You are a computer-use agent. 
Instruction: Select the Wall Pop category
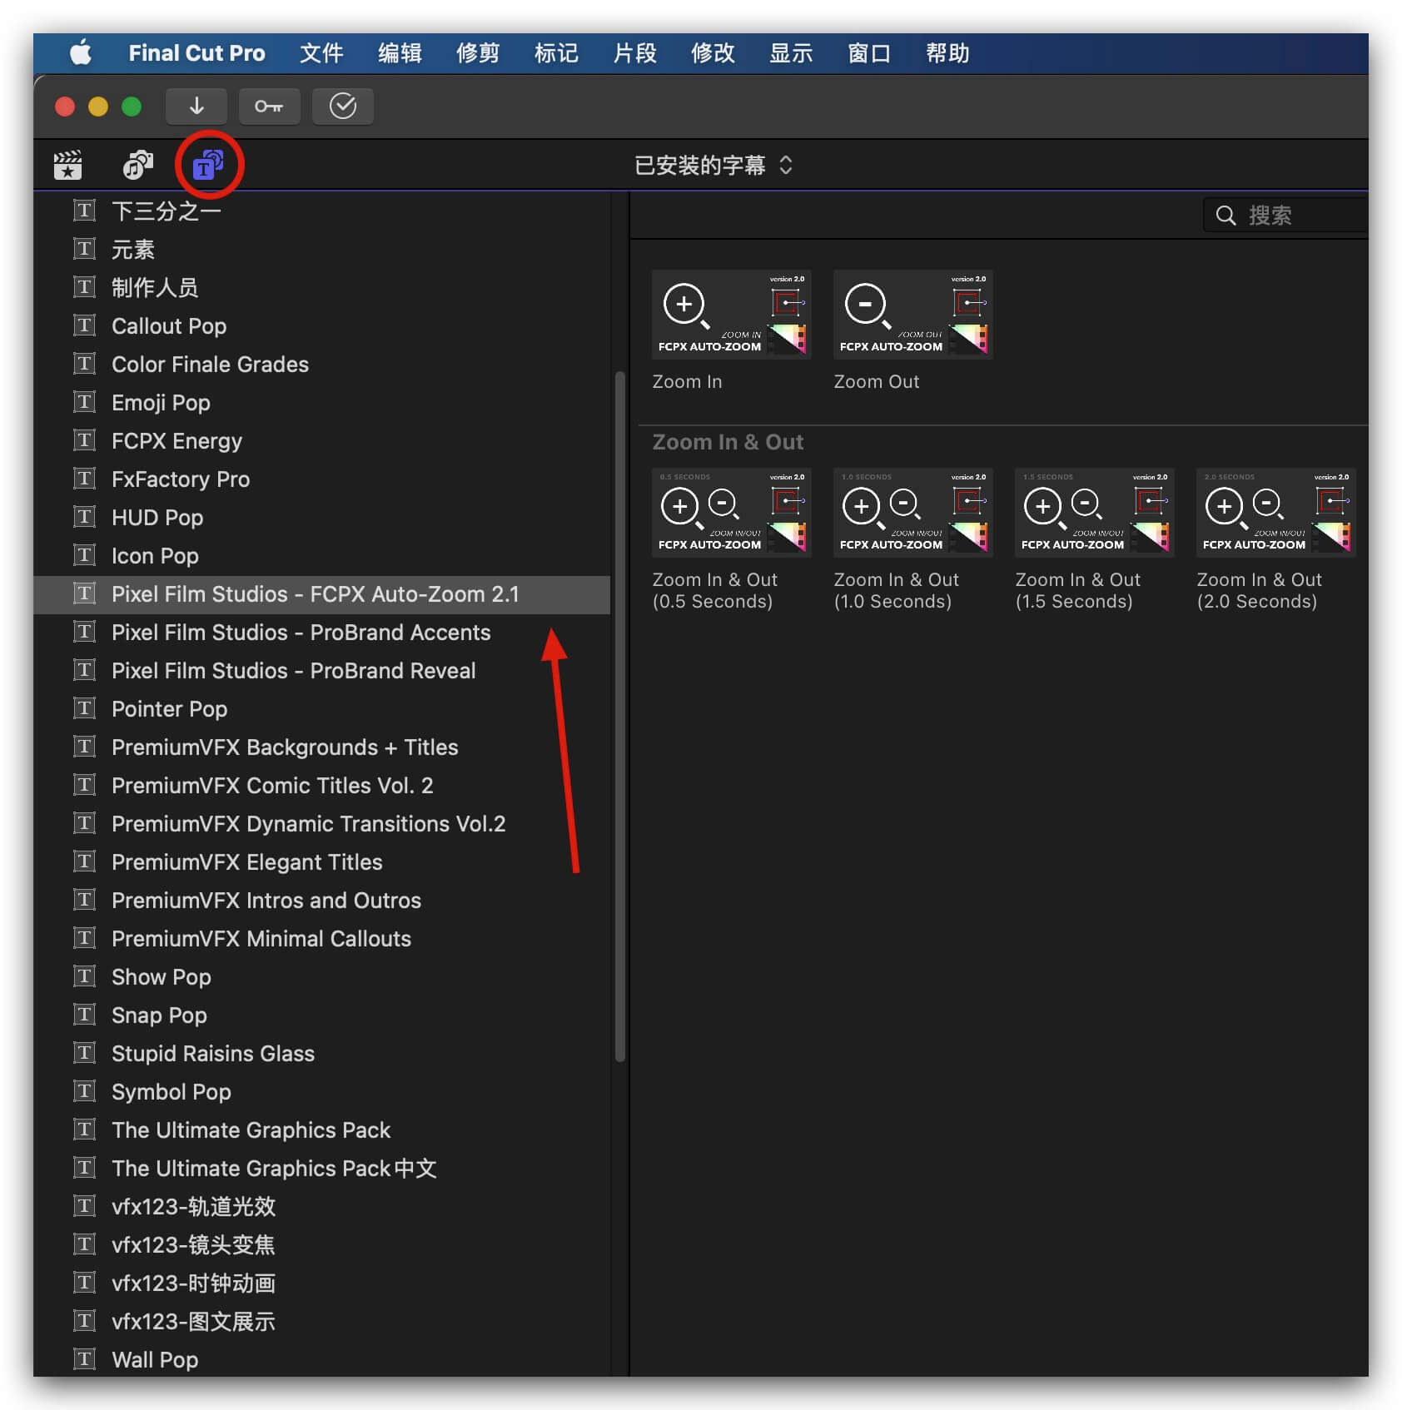click(321, 1359)
